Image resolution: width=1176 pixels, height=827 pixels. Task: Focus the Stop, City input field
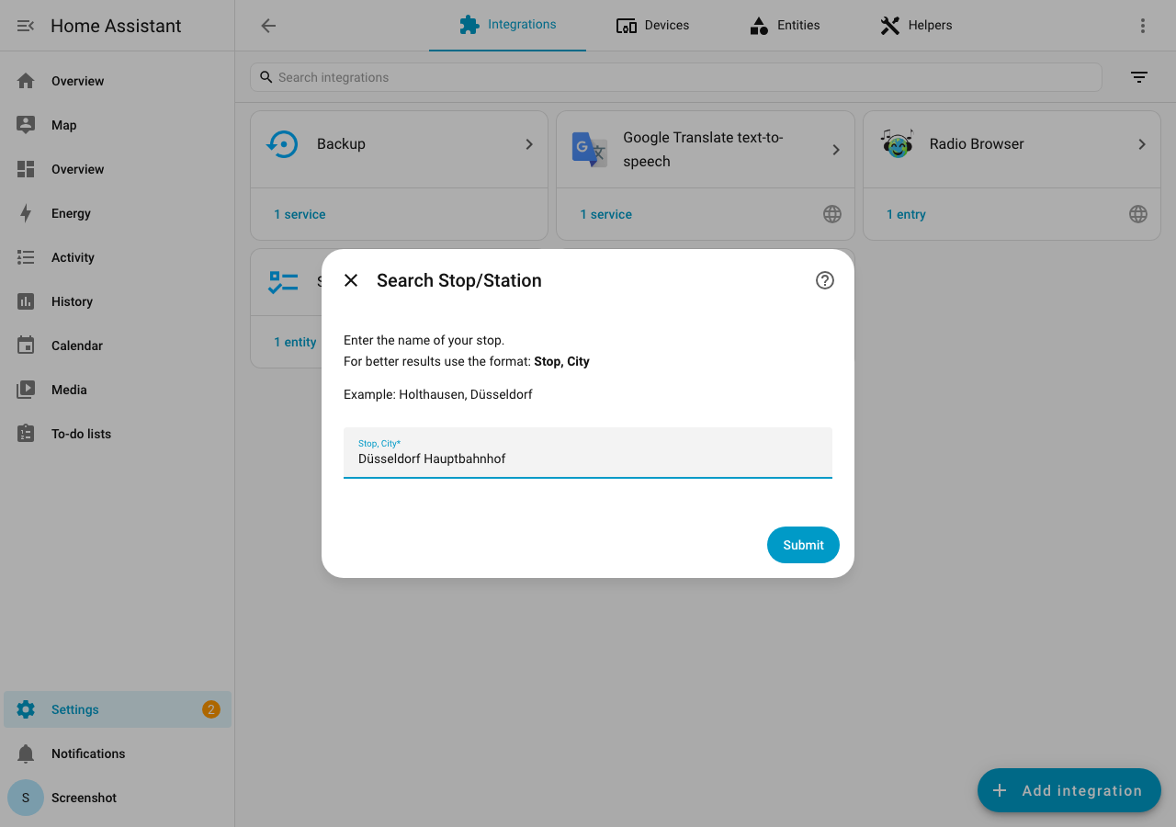coord(588,453)
